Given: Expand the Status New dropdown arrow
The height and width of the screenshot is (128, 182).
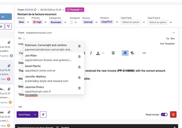Looking at the screenshot, I should tap(28, 22).
